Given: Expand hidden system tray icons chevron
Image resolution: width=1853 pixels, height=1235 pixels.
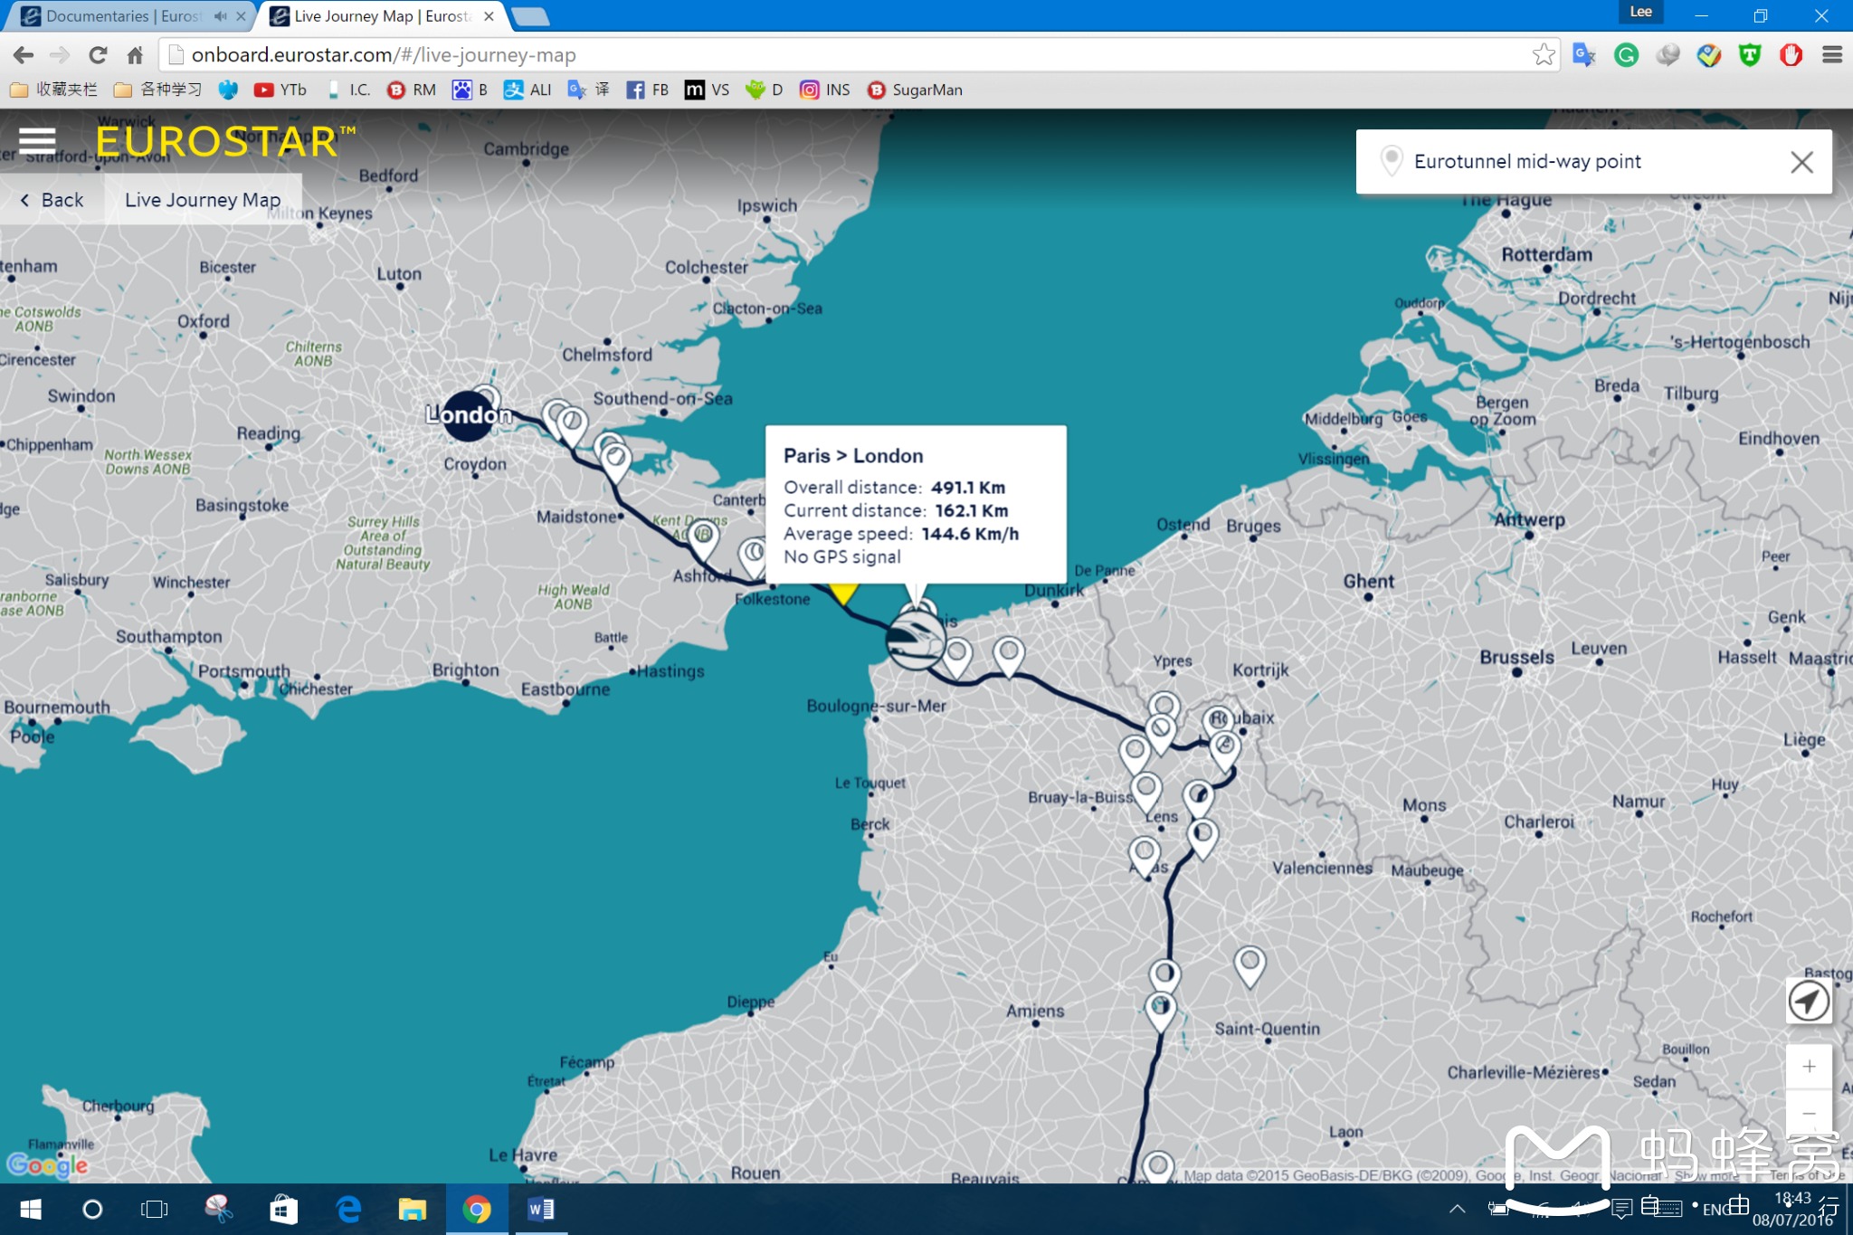Looking at the screenshot, I should coord(1457,1209).
